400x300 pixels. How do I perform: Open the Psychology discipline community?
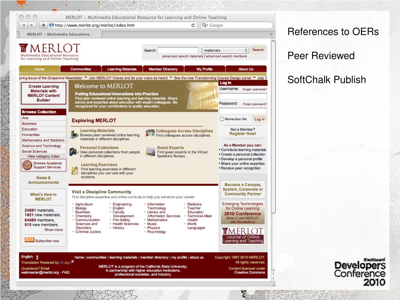click(156, 232)
